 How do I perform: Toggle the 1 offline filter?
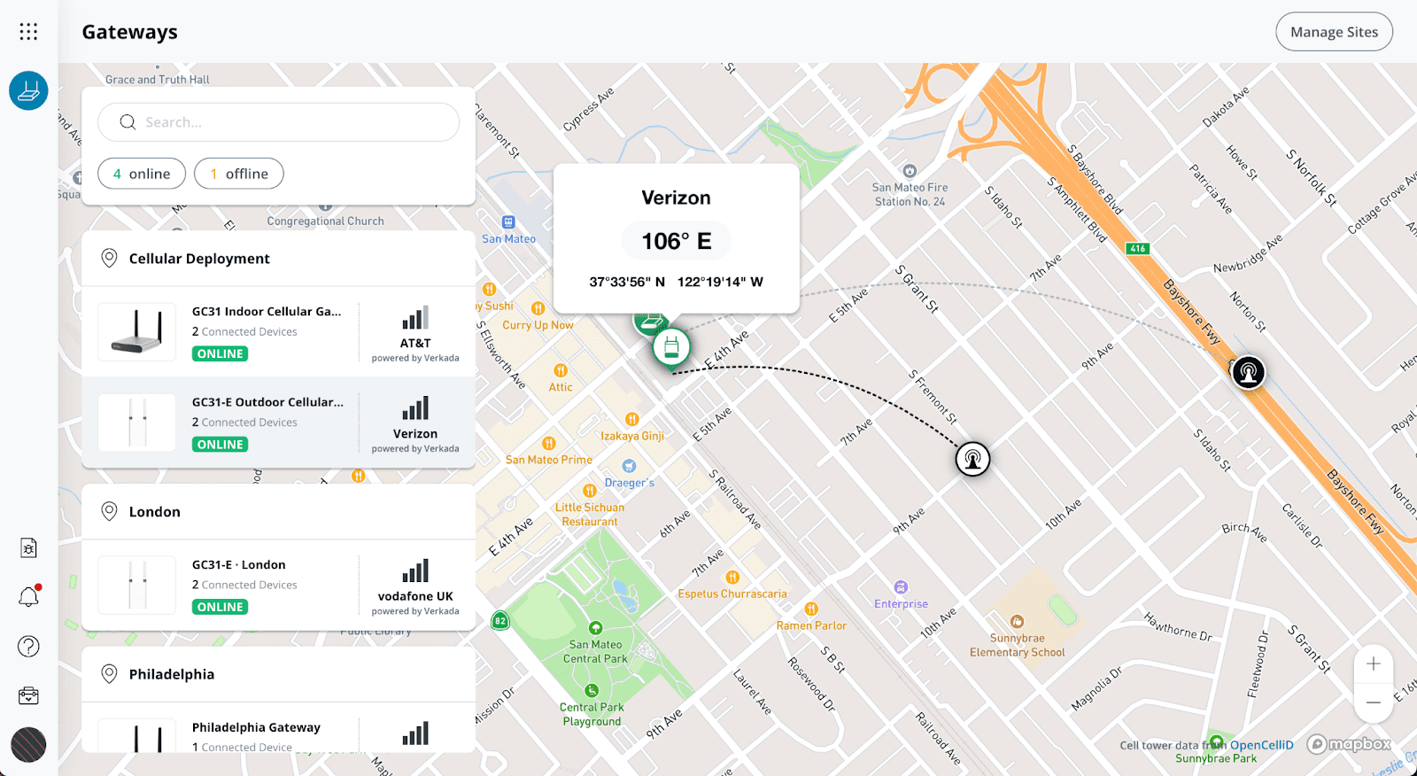(239, 174)
